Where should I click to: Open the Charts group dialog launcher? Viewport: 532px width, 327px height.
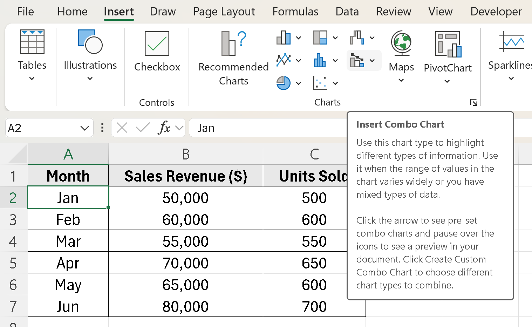coord(473,102)
